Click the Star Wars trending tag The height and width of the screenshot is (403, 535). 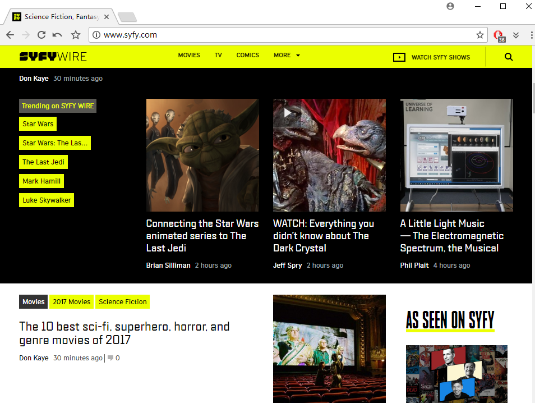pos(38,124)
